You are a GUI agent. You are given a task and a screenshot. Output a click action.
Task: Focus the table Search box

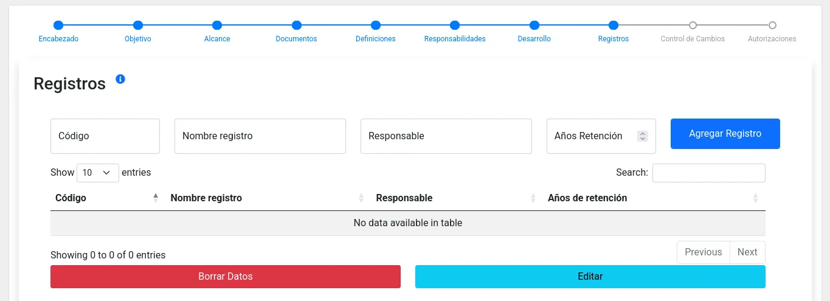pyautogui.click(x=708, y=173)
